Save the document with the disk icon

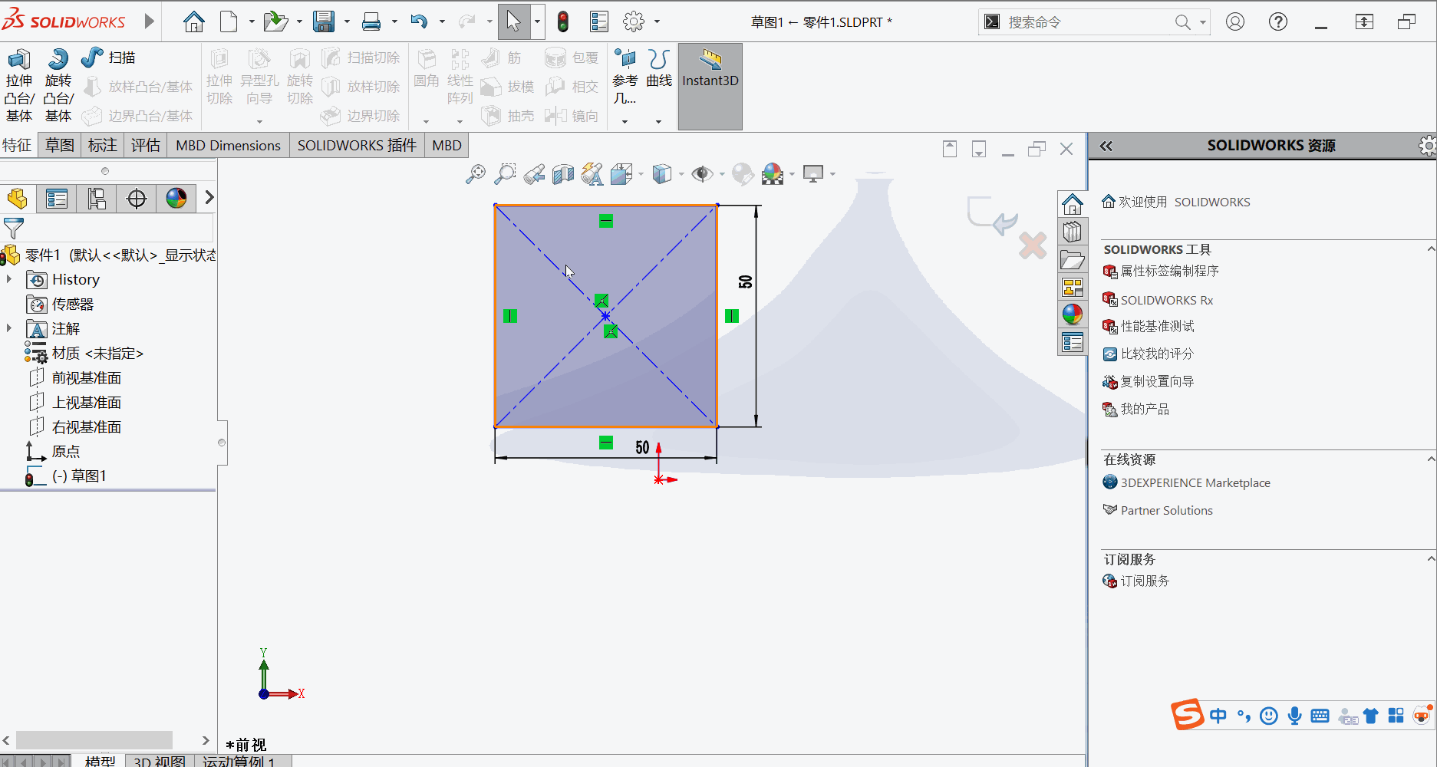[x=324, y=21]
